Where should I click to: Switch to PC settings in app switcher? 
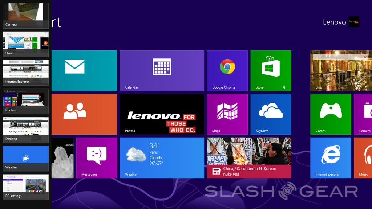[x=25, y=187]
